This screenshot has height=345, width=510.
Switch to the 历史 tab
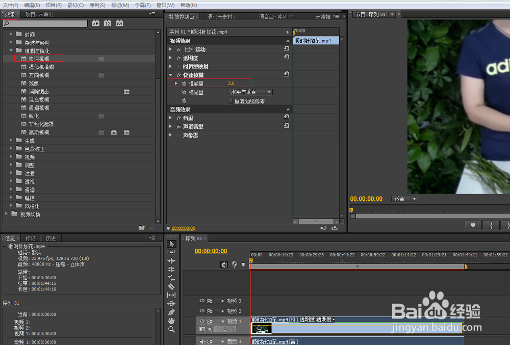[50, 238]
